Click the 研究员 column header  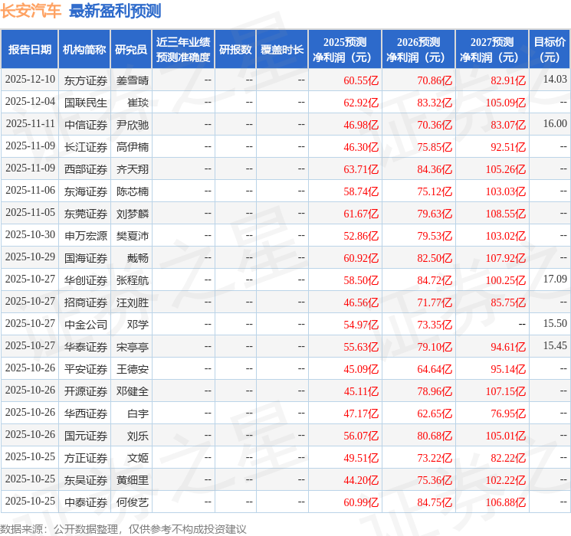tap(131, 50)
